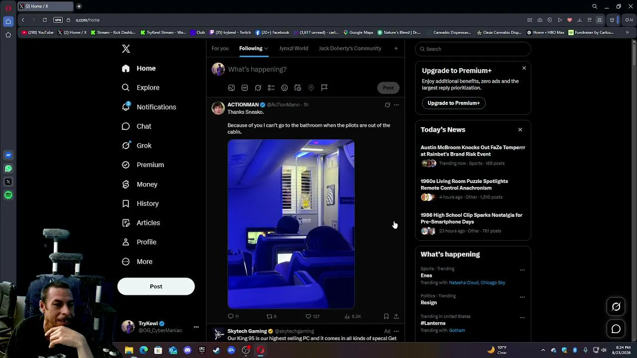Click the Upgrade to Premium+ button
Image resolution: width=637 pixels, height=358 pixels.
pos(454,103)
